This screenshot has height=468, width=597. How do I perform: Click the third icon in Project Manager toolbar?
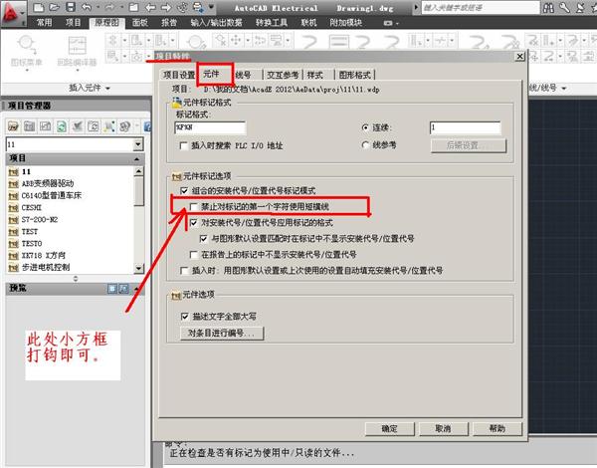[x=46, y=126]
